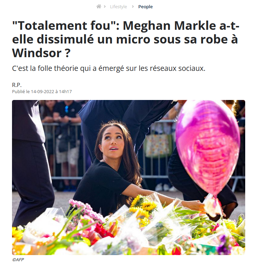
Task: Open the home page icon in breadcrumb
Action: click(99, 7)
